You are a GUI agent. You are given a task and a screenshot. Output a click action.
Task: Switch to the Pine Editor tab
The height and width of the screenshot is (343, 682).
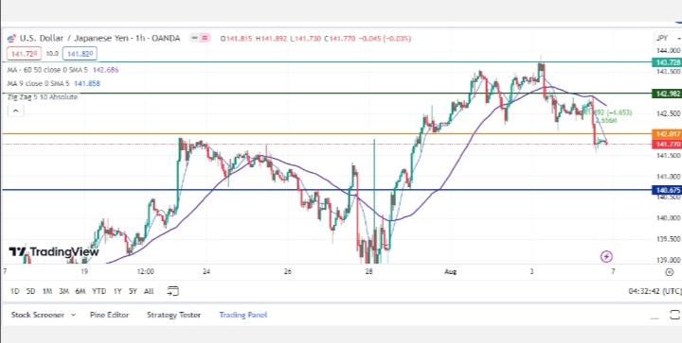click(x=110, y=315)
